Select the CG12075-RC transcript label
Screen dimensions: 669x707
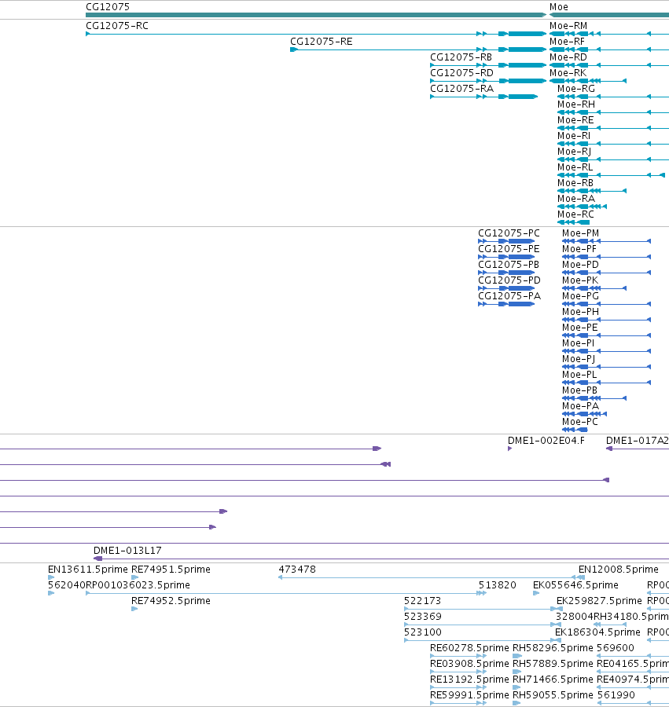point(117,26)
